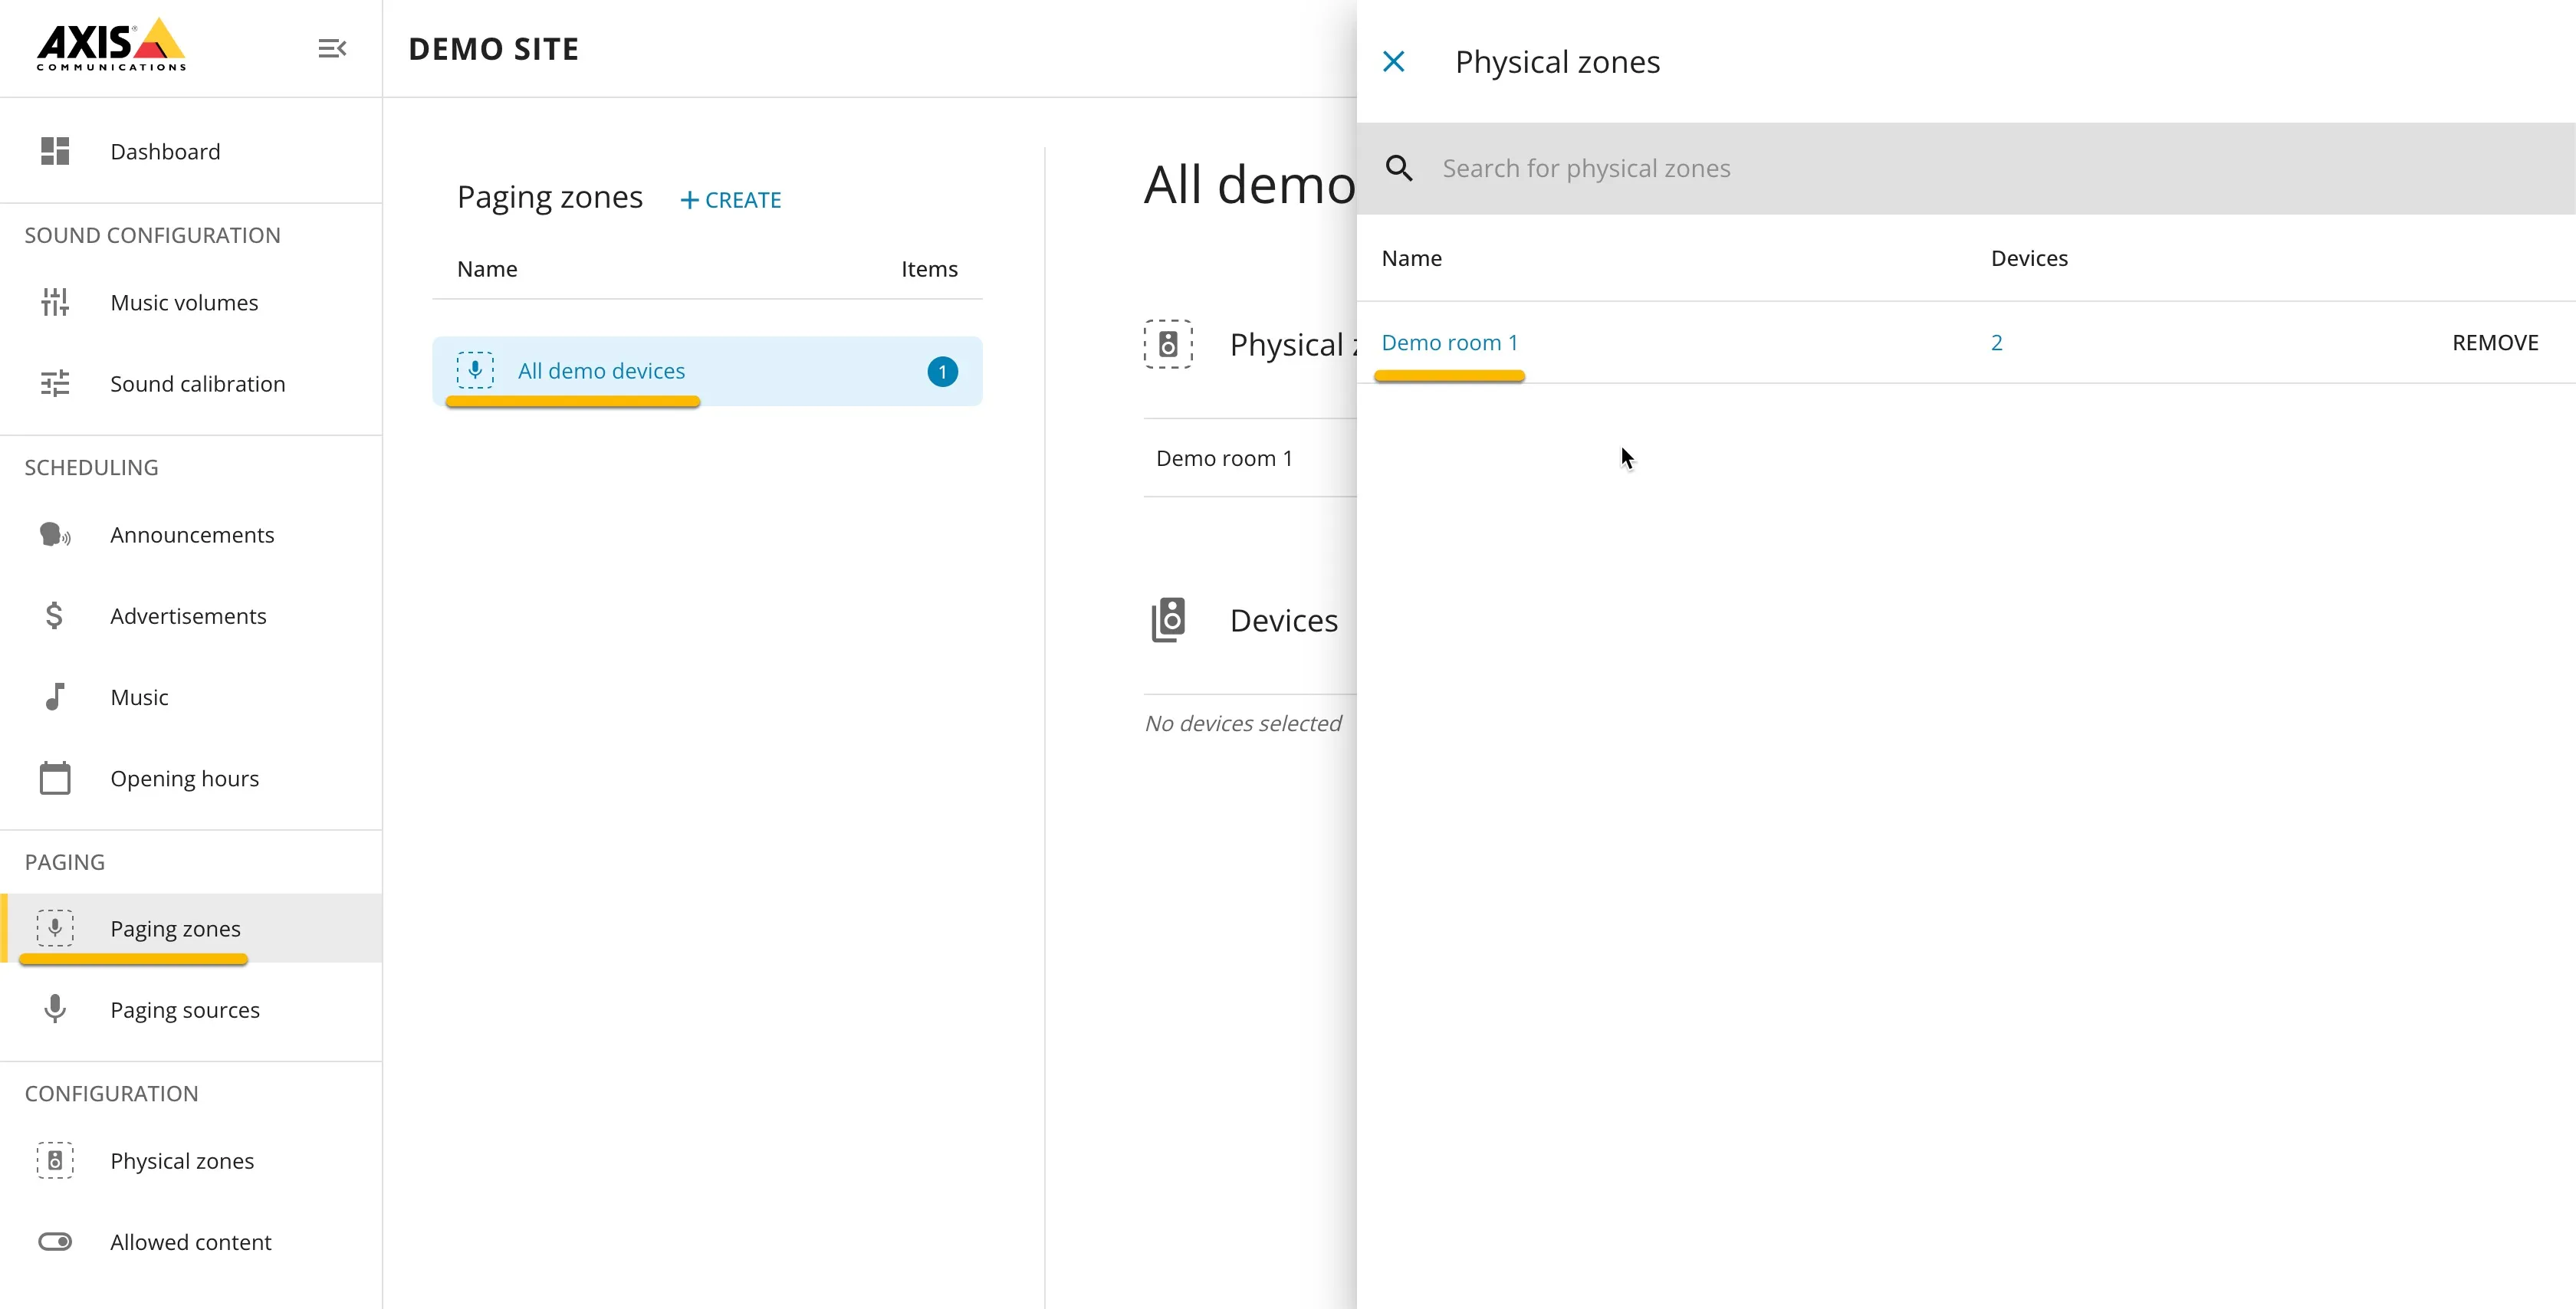The height and width of the screenshot is (1309, 2576).
Task: Click the Items column header in Paging zones
Action: pyautogui.click(x=929, y=268)
